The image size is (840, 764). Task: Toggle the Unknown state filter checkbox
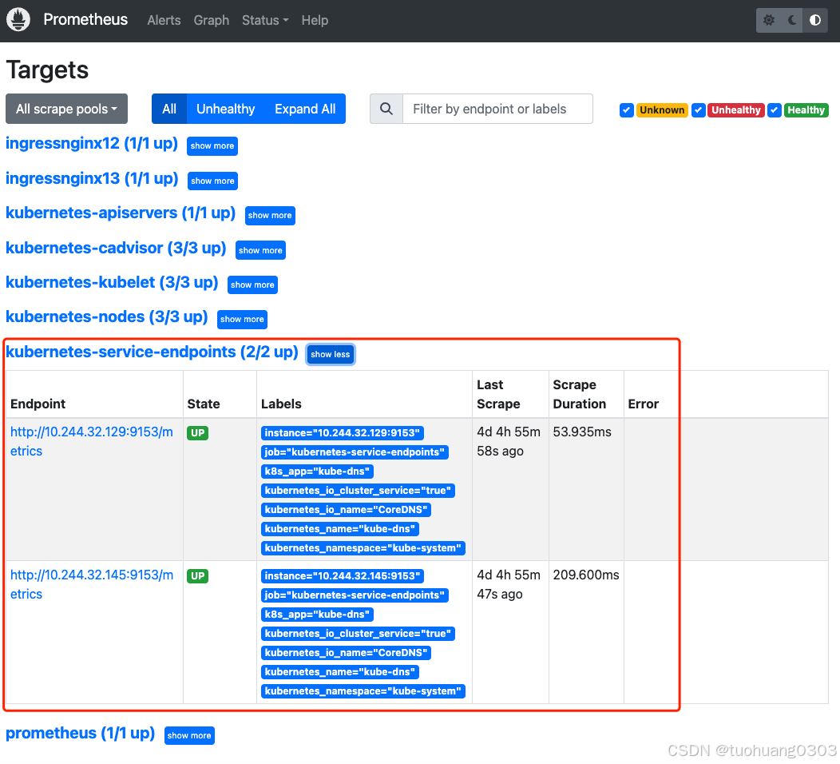[626, 110]
